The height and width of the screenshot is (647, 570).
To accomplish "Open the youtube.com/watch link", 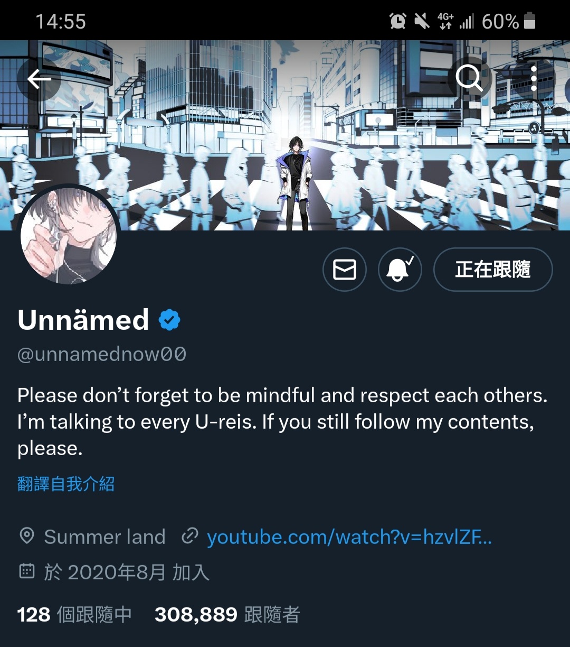I will 349,537.
